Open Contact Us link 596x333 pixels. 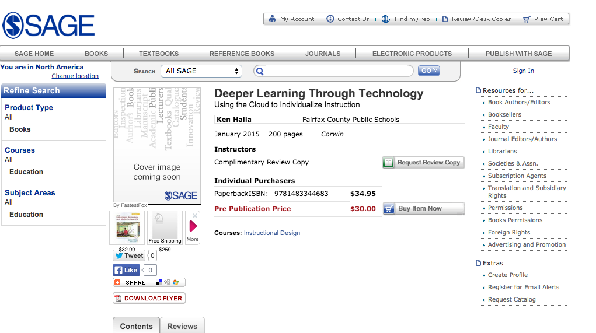[348, 19]
